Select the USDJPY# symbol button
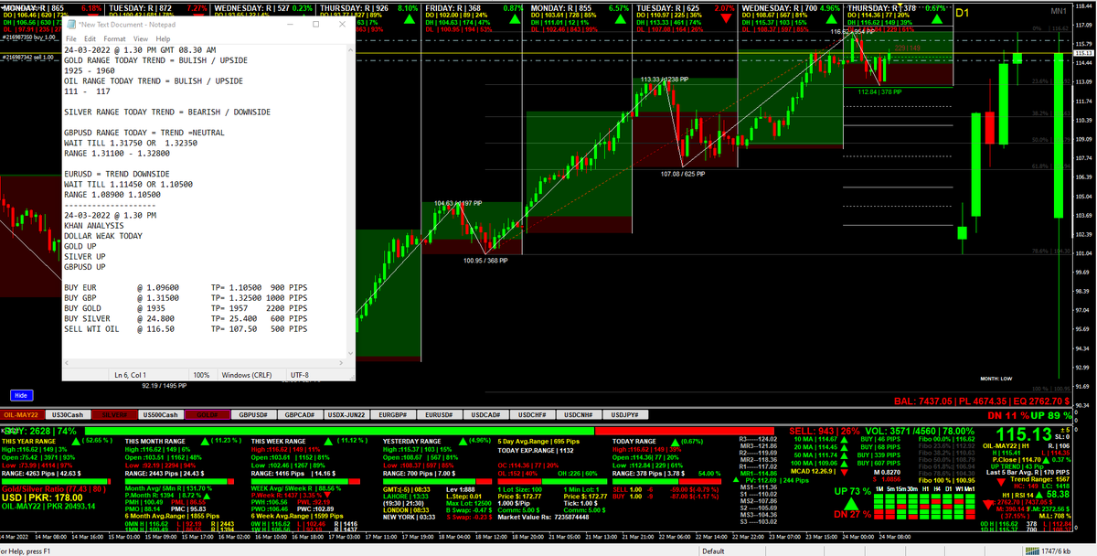The height and width of the screenshot is (556, 1097). [x=625, y=414]
